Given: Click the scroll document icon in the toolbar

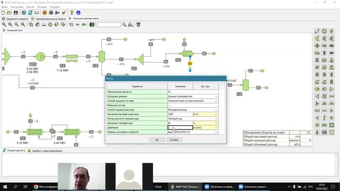Looking at the screenshot, I should pos(30,13).
